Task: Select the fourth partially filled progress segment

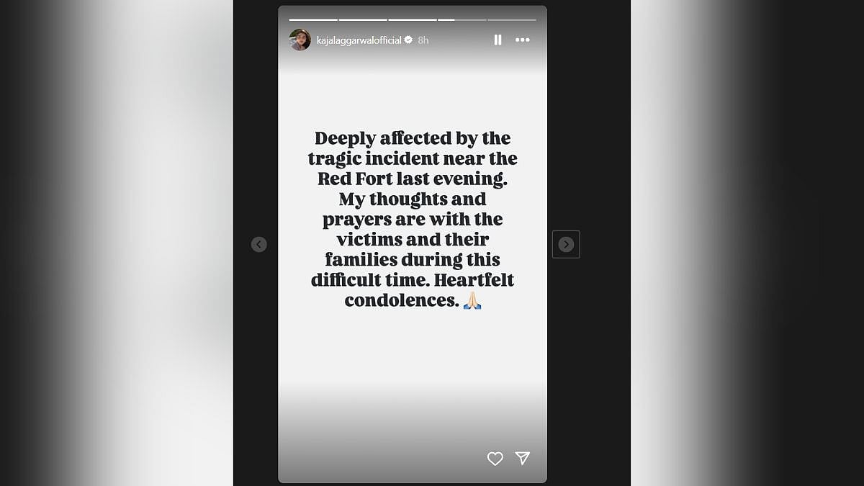Action: (x=462, y=19)
